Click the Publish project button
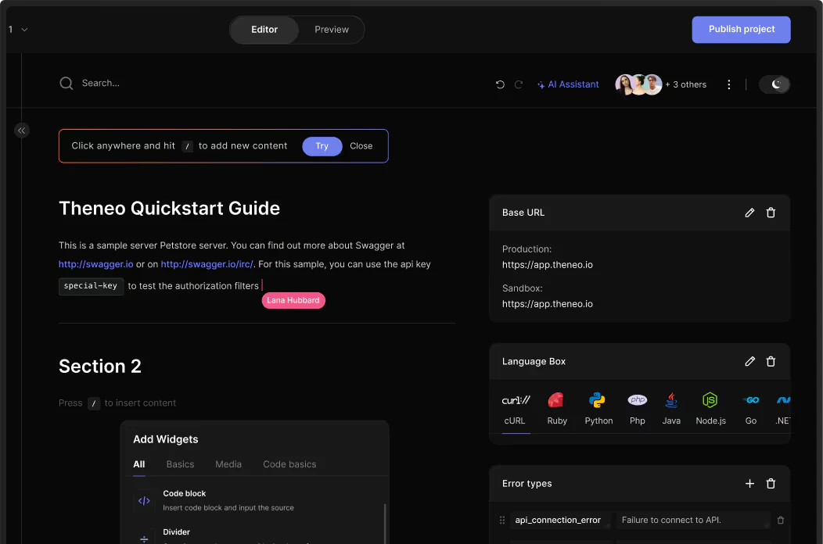Image resolution: width=823 pixels, height=544 pixels. click(741, 30)
